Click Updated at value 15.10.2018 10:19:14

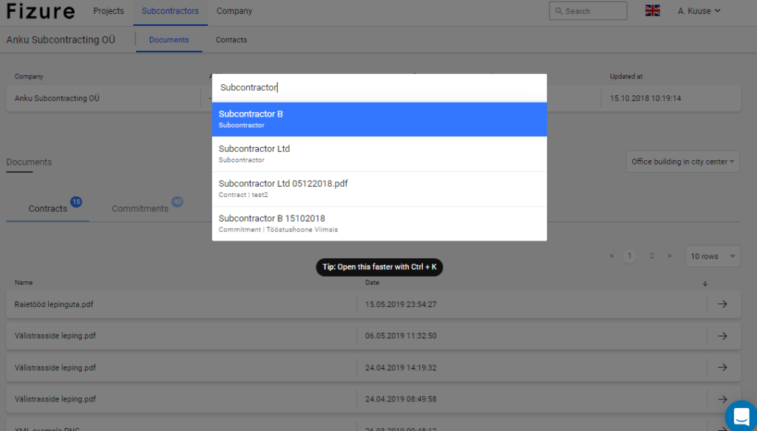point(645,98)
